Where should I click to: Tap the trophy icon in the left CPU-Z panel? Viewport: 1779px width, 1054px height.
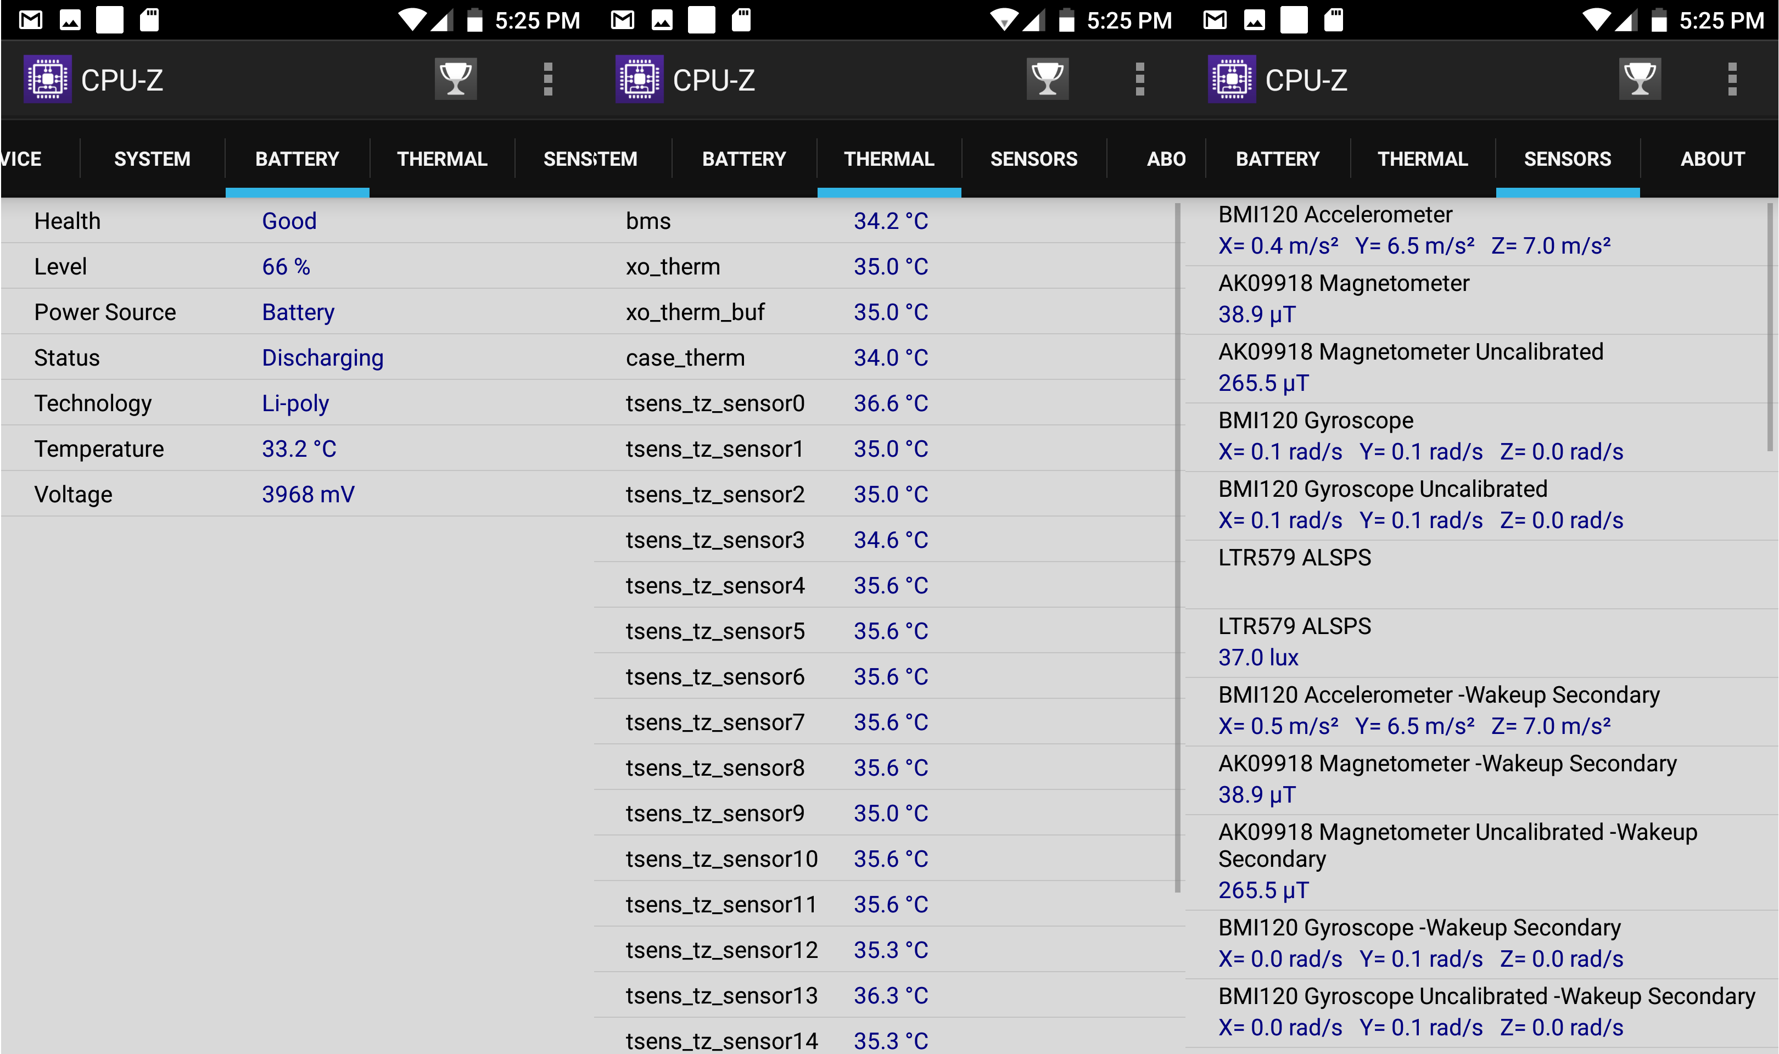pos(455,79)
